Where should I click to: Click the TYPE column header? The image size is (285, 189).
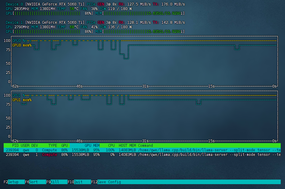point(53,146)
